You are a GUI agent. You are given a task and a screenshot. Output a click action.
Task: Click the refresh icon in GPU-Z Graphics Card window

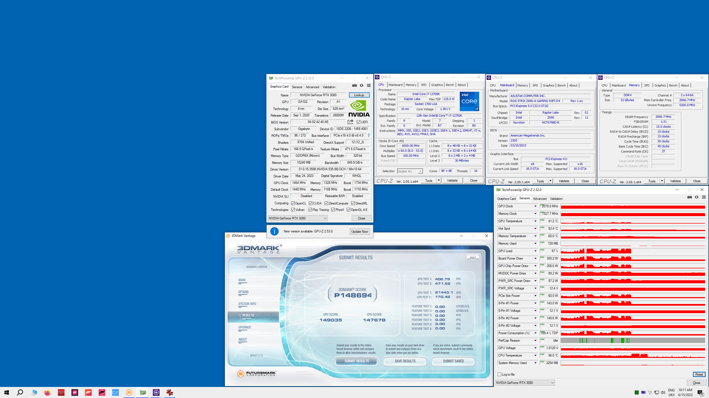[x=361, y=85]
